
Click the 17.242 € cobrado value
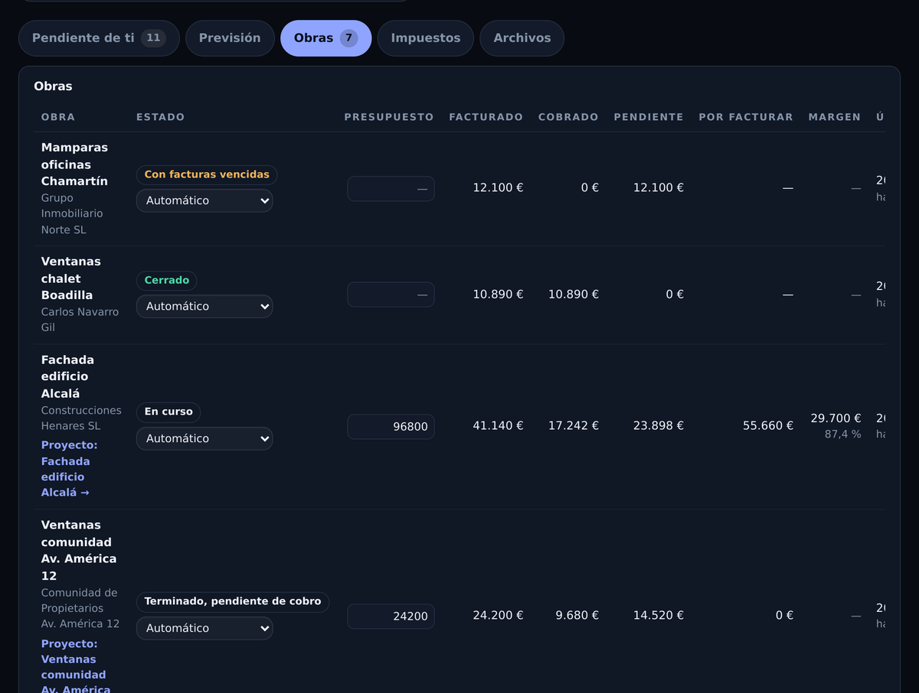[x=574, y=426]
